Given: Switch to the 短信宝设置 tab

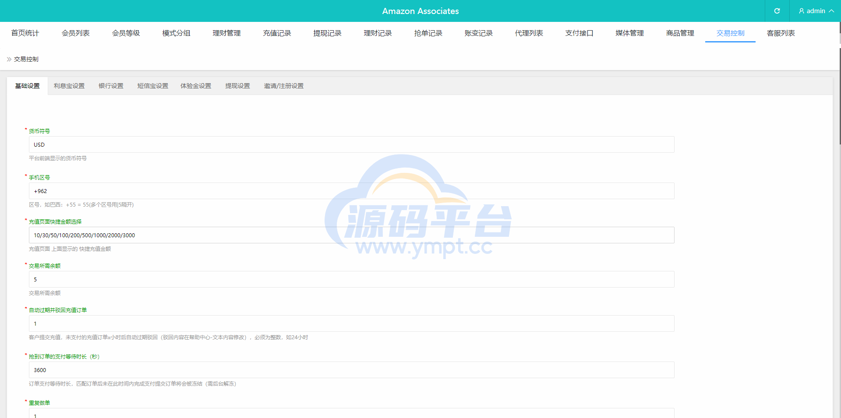Looking at the screenshot, I should tap(153, 86).
